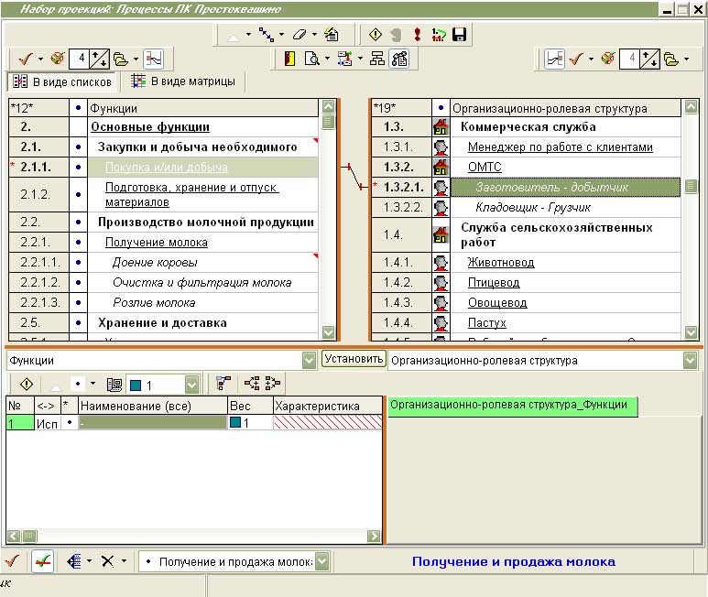The width and height of the screenshot is (708, 597).
Task: Switch to В виде матрицы tab
Action: (183, 81)
